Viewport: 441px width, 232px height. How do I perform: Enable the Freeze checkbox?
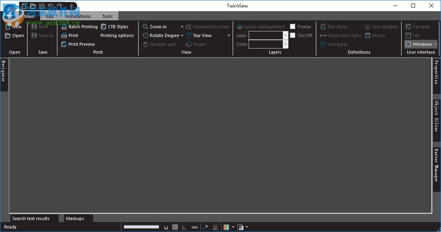click(292, 26)
